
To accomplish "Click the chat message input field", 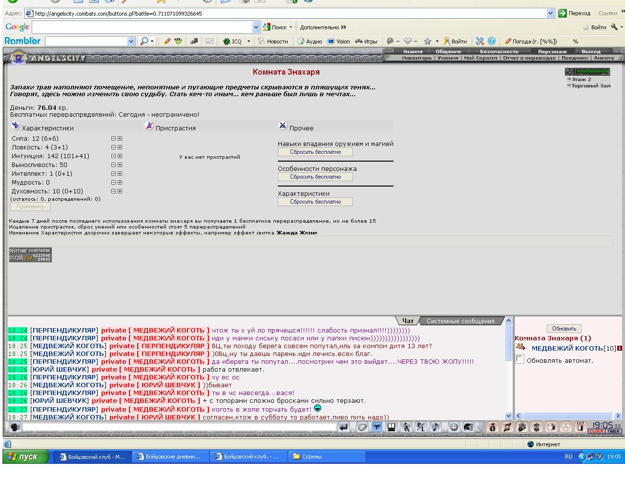I will click(x=179, y=427).
